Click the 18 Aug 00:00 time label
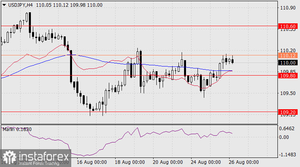 pyautogui.click(x=130, y=162)
